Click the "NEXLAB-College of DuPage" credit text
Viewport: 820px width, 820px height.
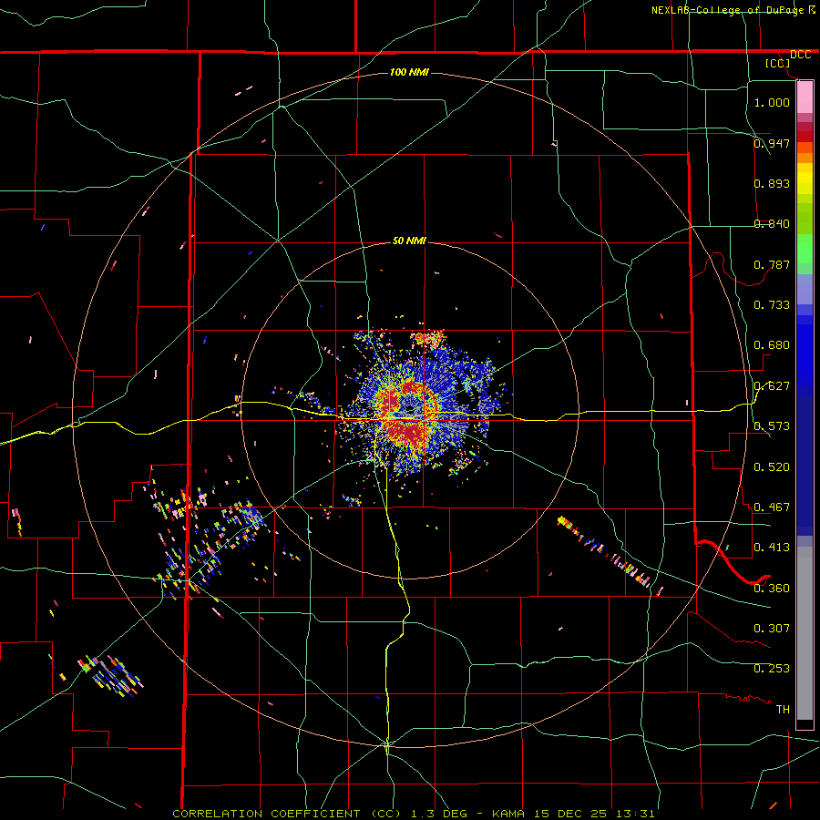(727, 10)
